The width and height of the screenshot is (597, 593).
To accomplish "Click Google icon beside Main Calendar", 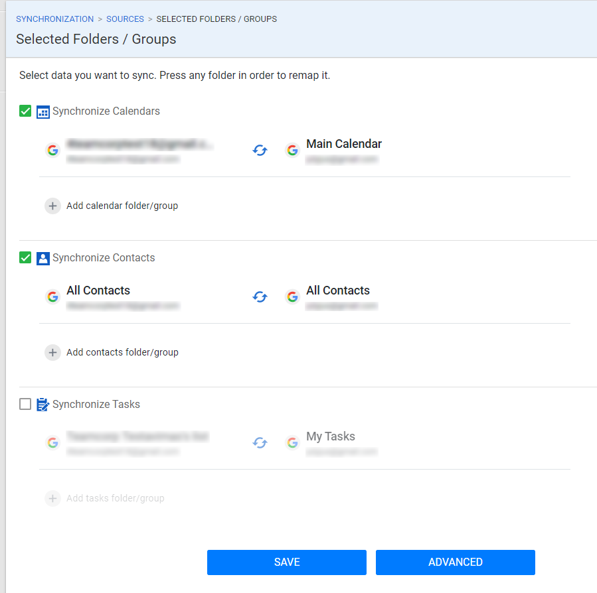I will click(x=292, y=151).
